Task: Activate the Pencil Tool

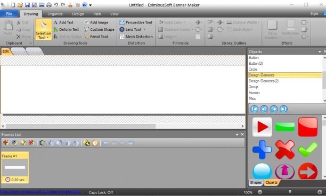Action: (x=96, y=37)
